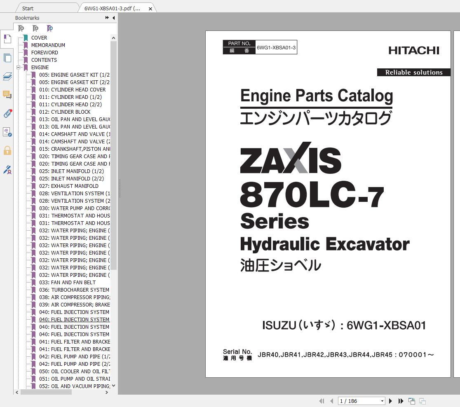Open 025: INLET MANIFOLD (1/2) bookmark
The height and width of the screenshot is (407, 460).
click(71, 171)
